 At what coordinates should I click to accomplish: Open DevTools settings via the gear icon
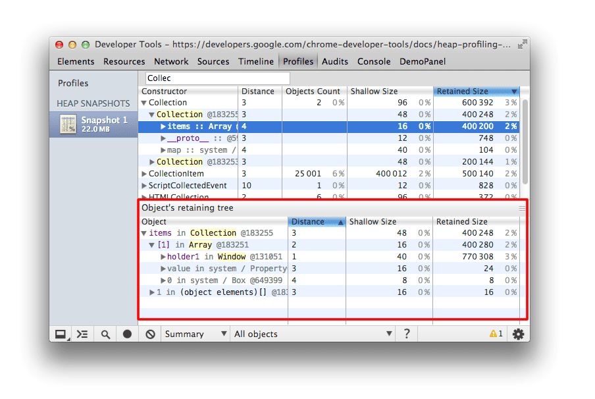tap(518, 334)
